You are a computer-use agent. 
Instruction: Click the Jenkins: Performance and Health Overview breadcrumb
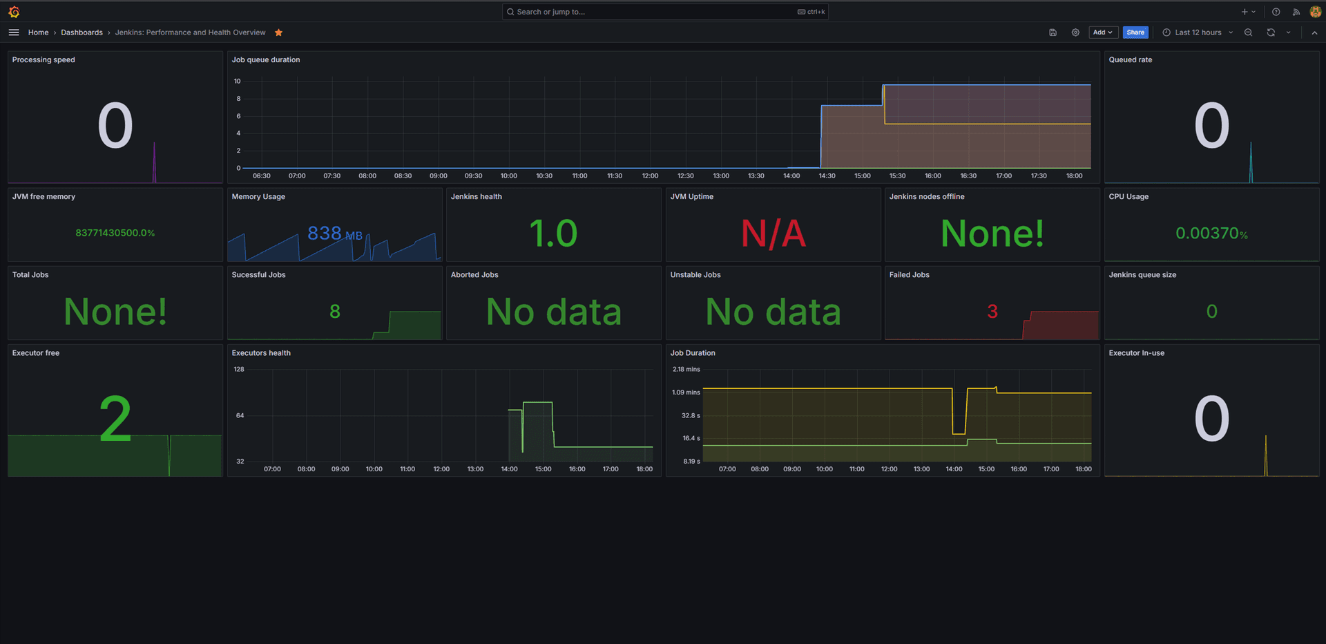click(x=190, y=32)
